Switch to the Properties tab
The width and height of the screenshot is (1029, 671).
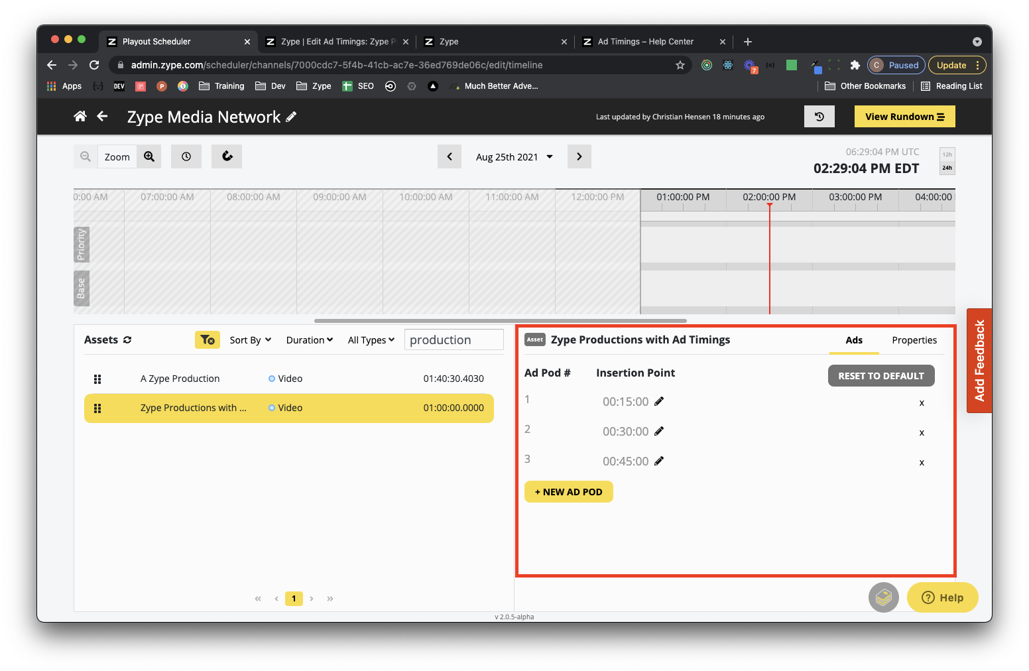pyautogui.click(x=914, y=340)
